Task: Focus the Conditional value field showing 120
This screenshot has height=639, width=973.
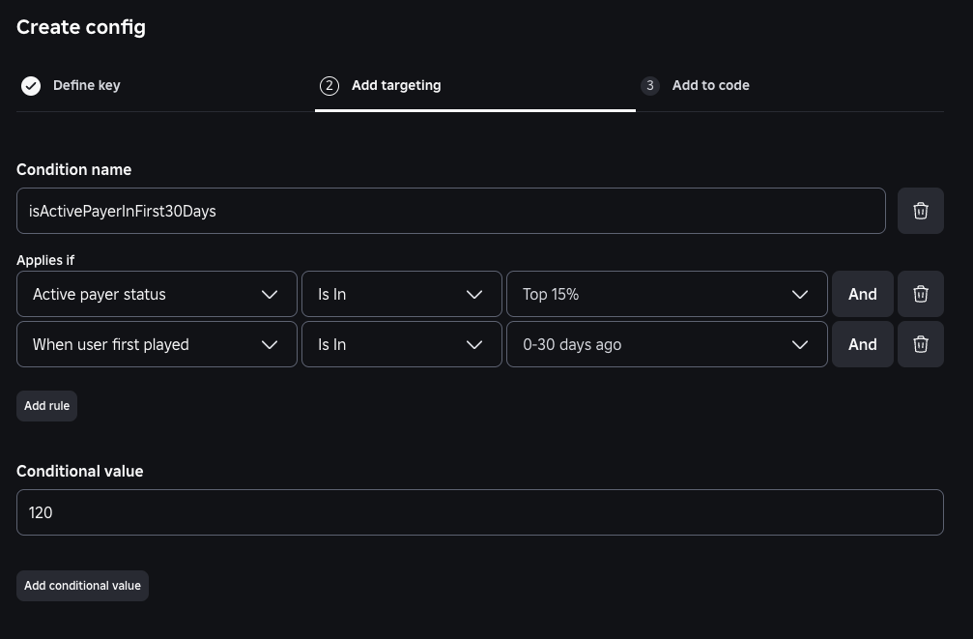Action: (x=480, y=512)
